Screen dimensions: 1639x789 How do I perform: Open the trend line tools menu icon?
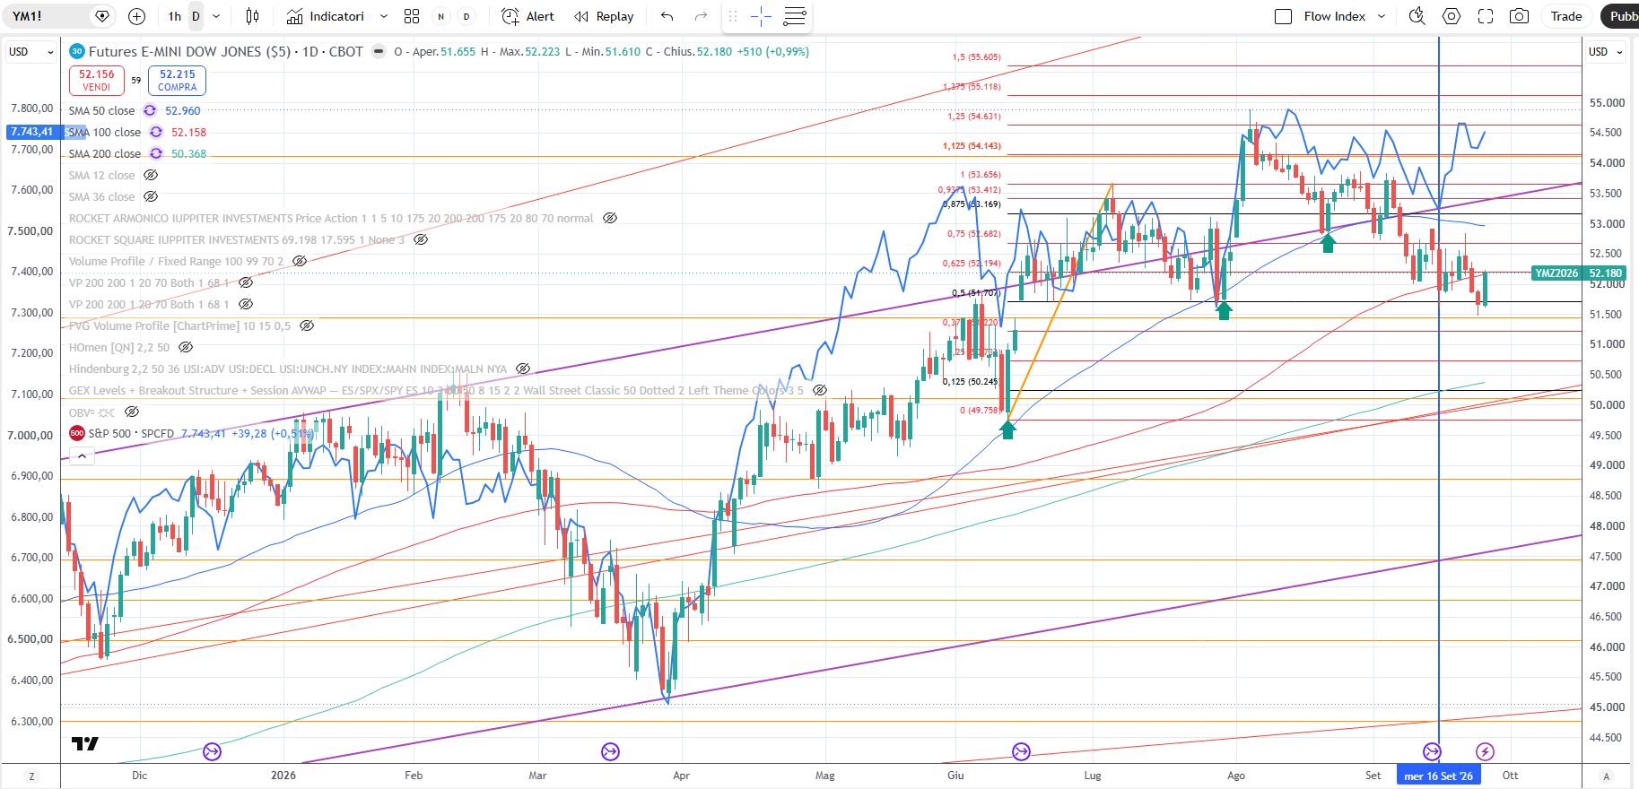coord(795,16)
